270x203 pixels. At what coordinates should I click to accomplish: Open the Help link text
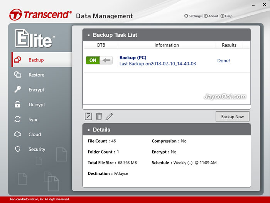[x=228, y=16]
